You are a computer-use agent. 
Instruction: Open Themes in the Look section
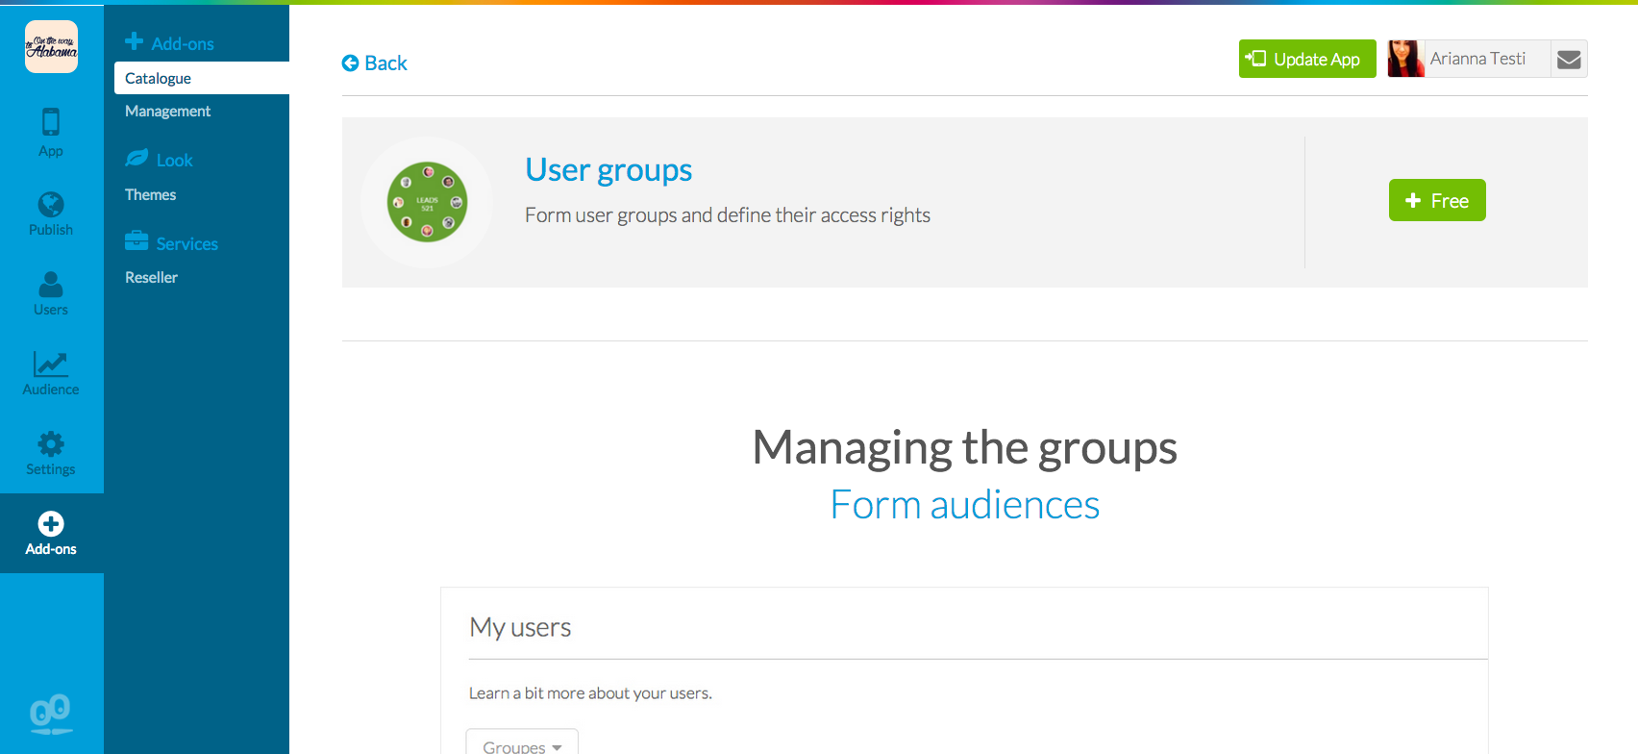pyautogui.click(x=151, y=195)
